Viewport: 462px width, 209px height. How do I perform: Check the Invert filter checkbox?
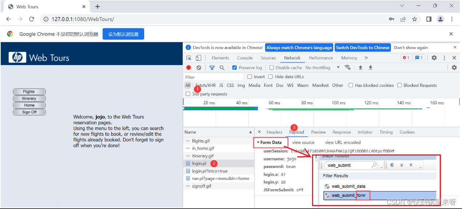250,77
